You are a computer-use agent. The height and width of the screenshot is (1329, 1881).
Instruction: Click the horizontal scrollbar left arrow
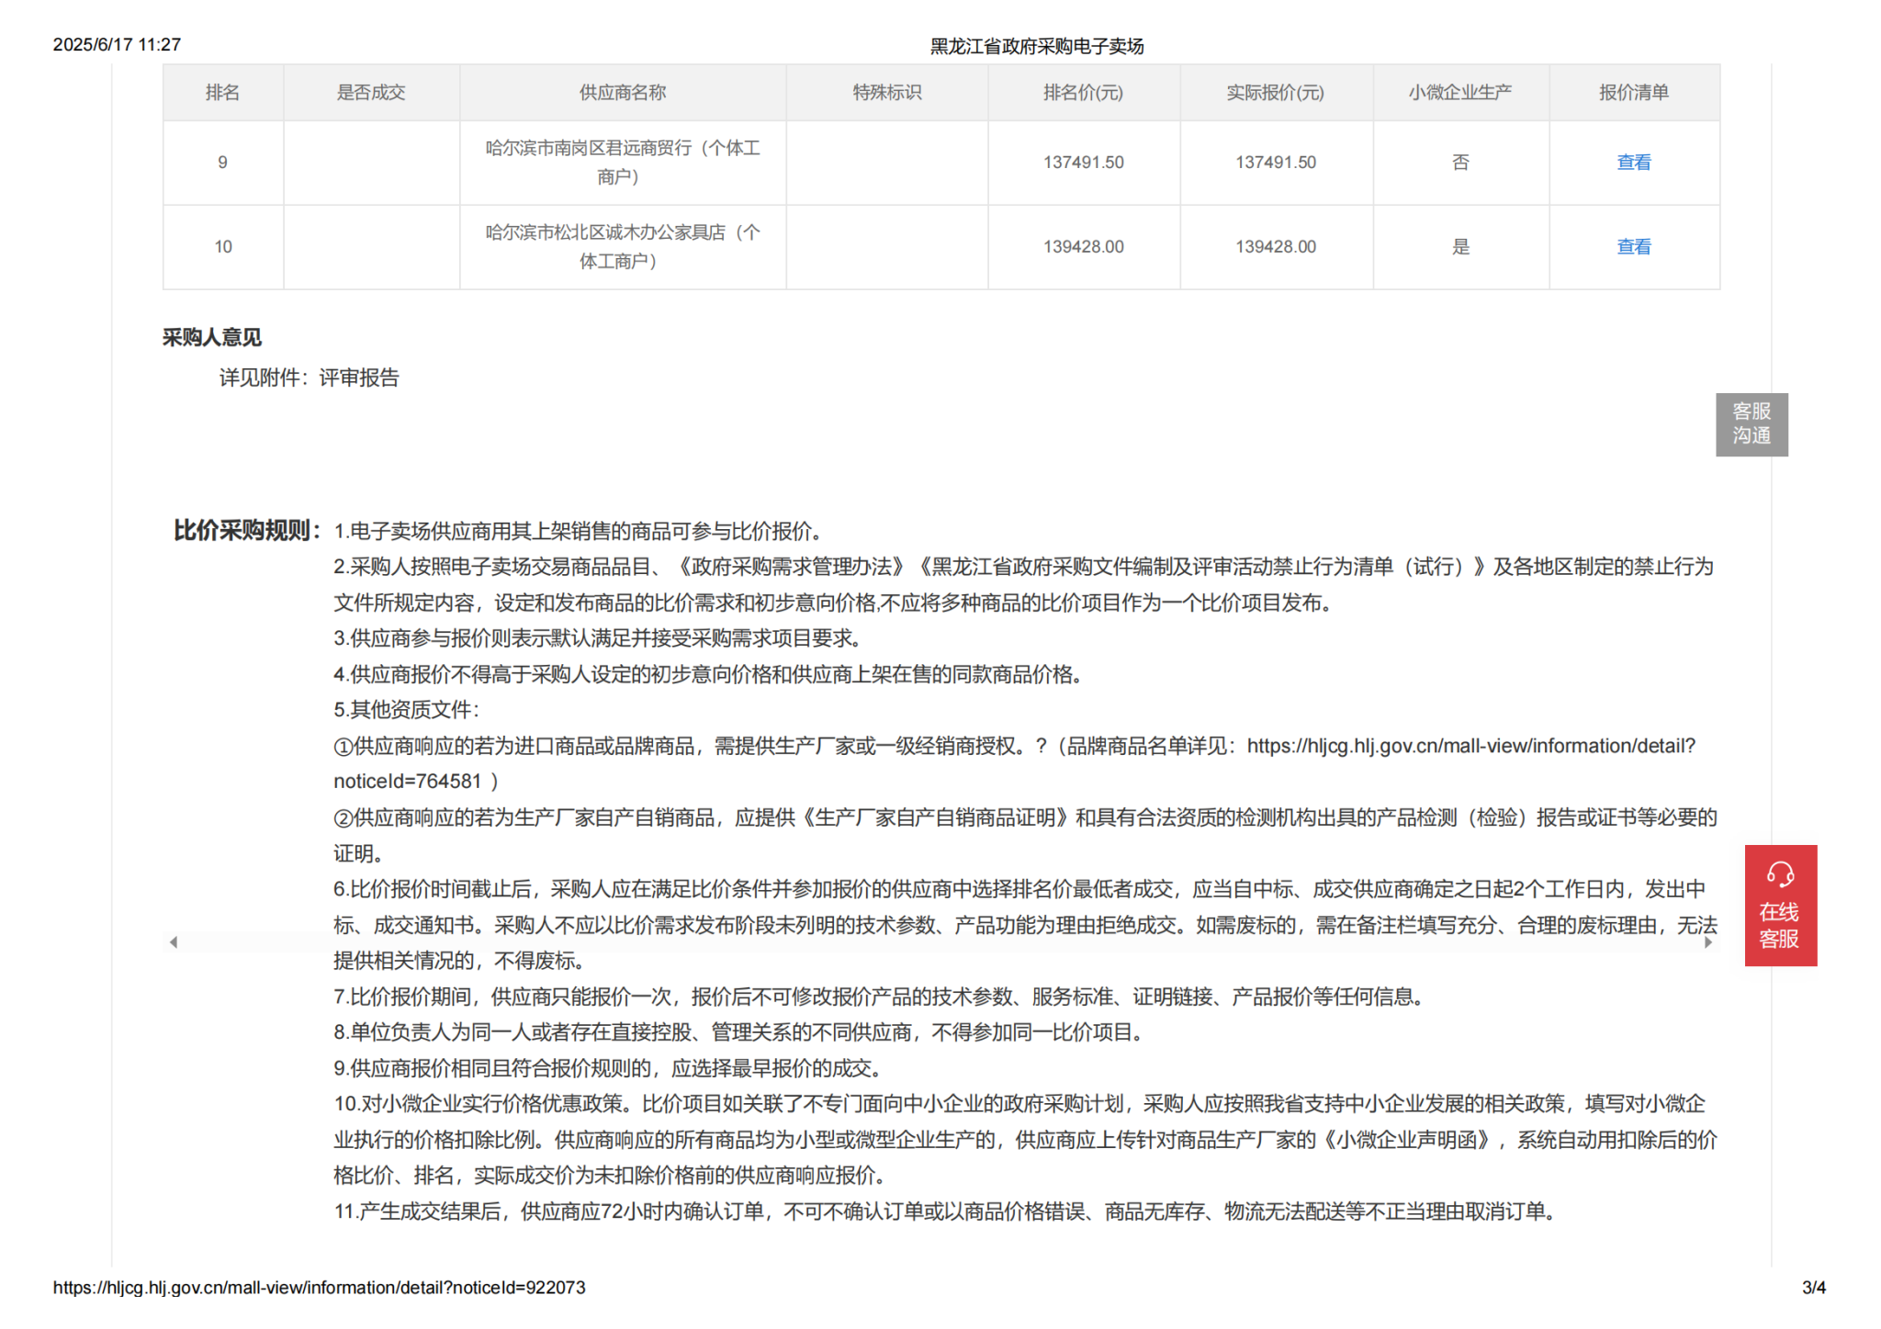click(174, 941)
